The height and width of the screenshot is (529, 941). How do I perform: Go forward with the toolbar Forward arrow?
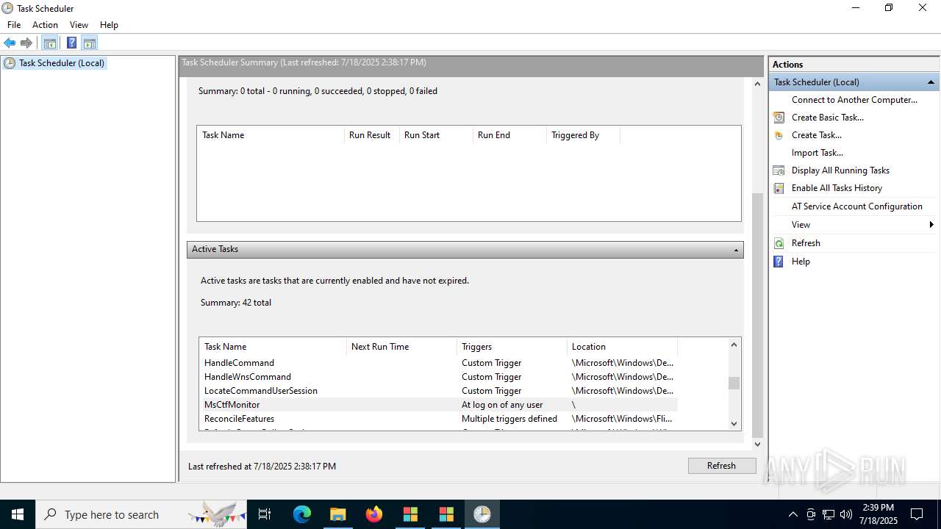26,43
